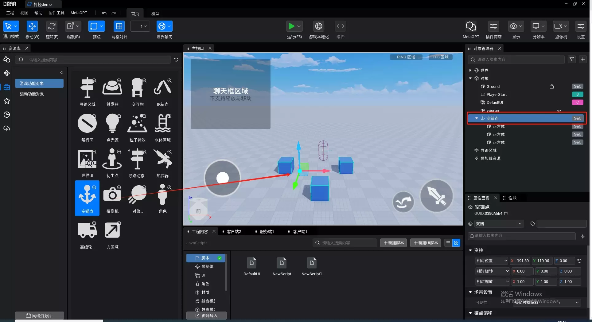Open the 帮助 menu
Image resolution: width=592 pixels, height=322 pixels.
38,13
